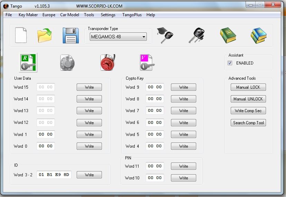Click Write button for Word 15
This screenshot has height=197, width=286.
pyautogui.click(x=89, y=87)
